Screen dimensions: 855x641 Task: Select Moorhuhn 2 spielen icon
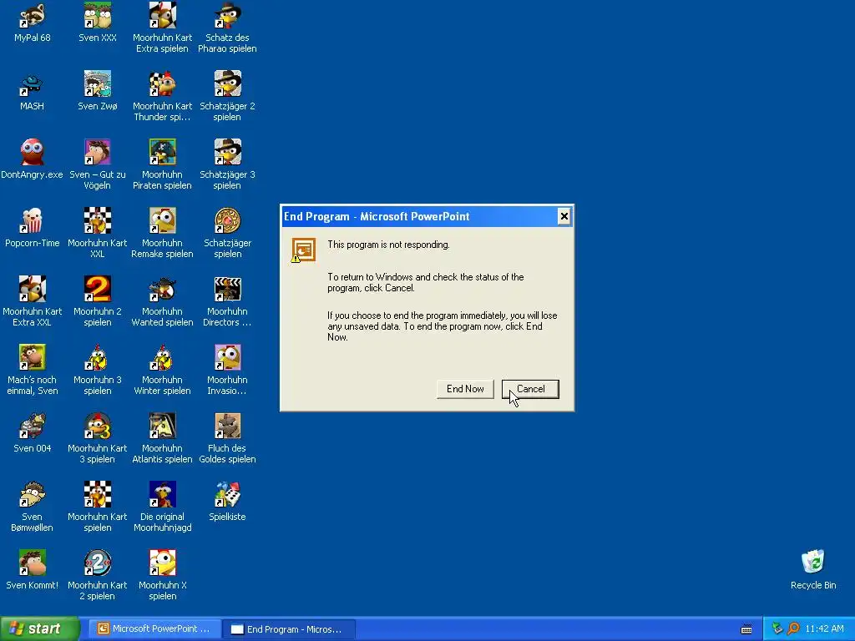98,289
